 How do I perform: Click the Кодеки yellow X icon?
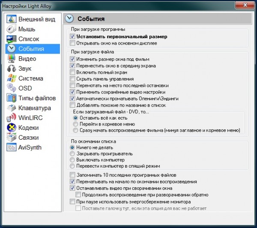(11, 127)
